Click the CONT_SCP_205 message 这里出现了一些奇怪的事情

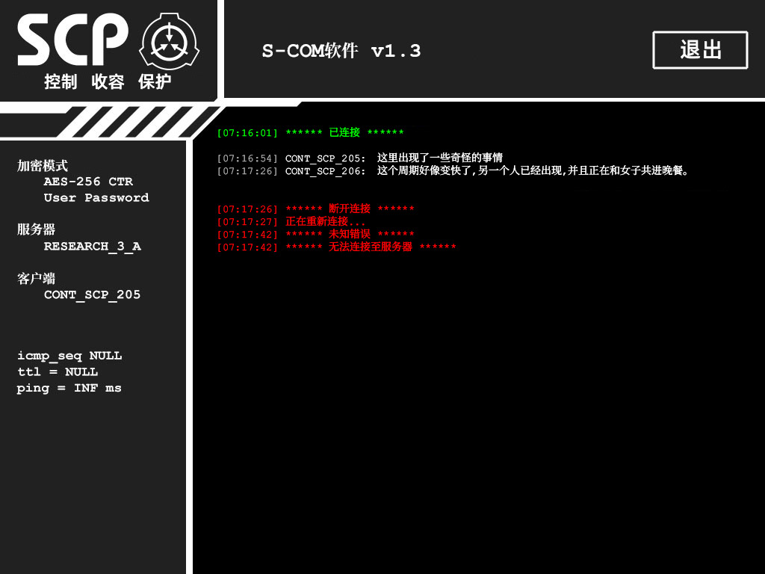pos(359,158)
